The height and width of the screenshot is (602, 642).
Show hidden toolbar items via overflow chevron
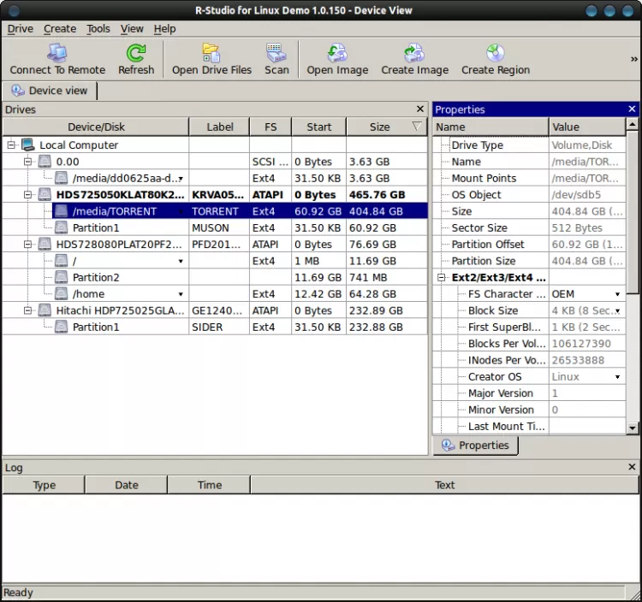click(x=634, y=59)
